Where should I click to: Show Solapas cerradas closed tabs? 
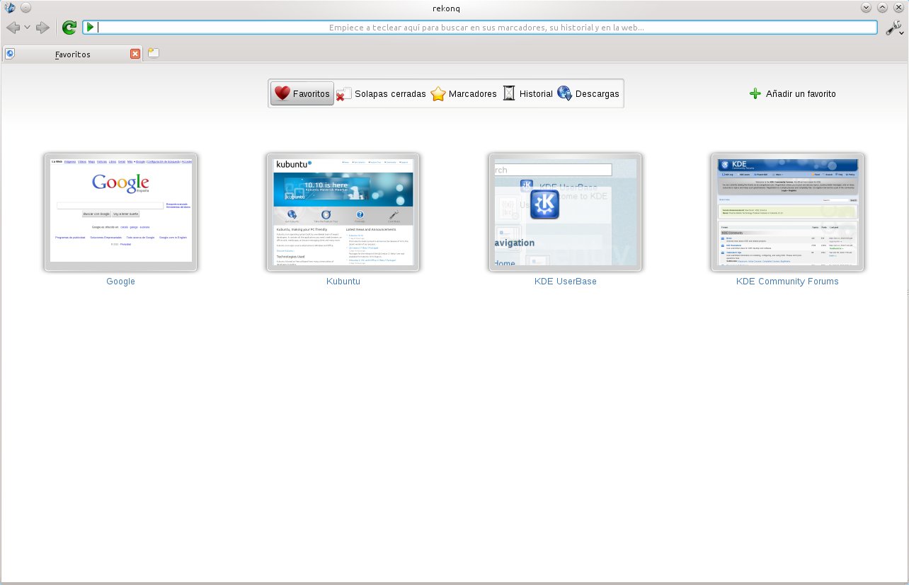(x=382, y=93)
